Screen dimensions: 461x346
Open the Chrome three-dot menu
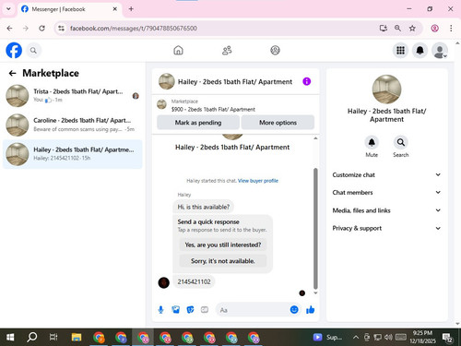[451, 29]
